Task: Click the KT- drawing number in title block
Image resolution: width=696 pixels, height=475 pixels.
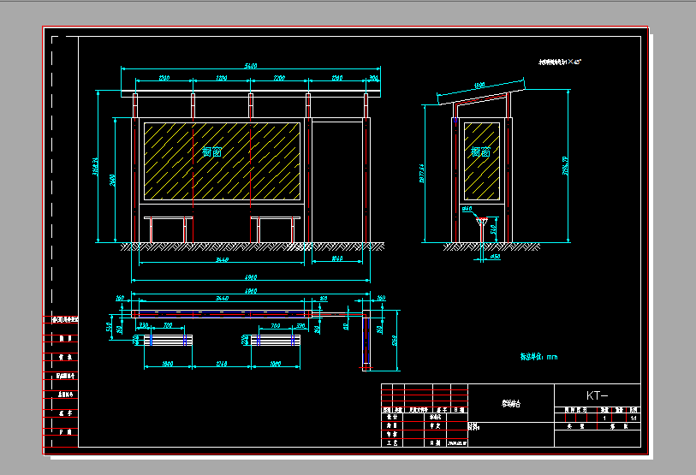Action: click(x=597, y=395)
